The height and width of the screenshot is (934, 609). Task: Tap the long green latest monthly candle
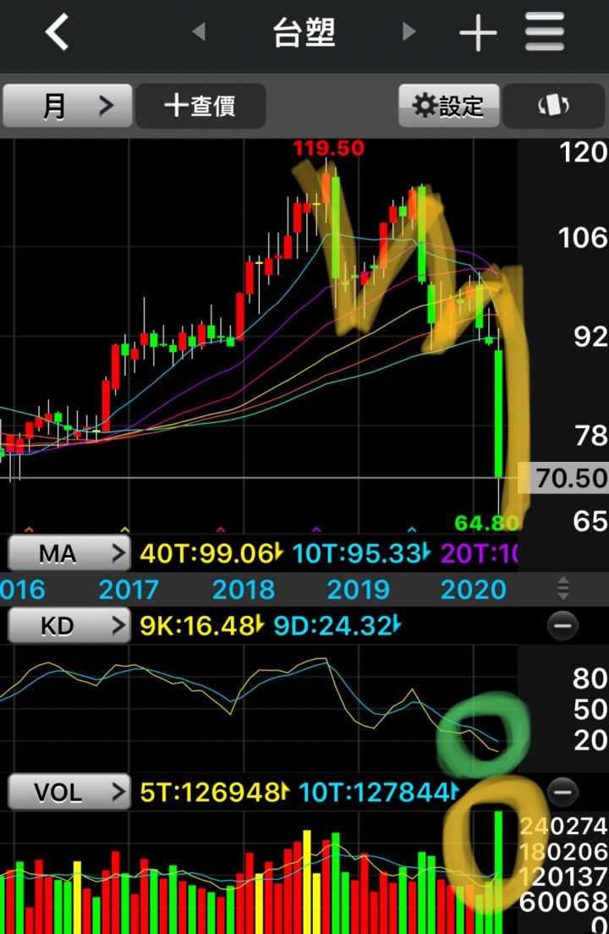point(498,414)
